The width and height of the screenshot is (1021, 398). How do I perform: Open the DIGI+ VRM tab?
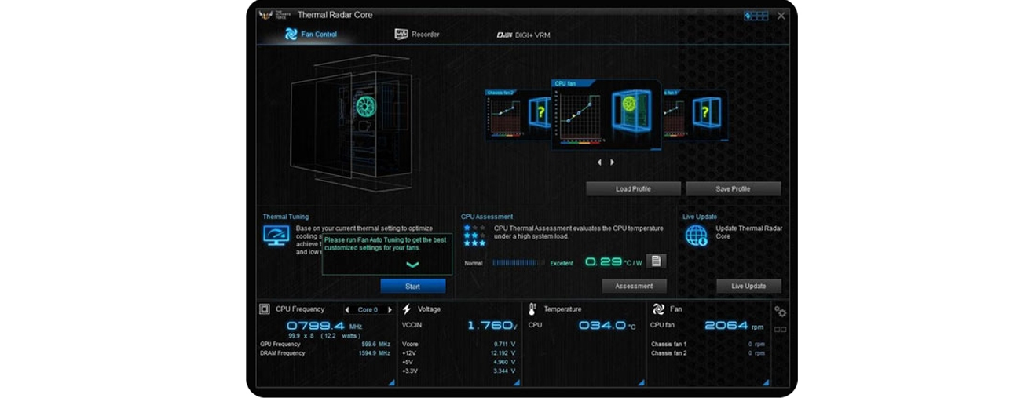[523, 35]
